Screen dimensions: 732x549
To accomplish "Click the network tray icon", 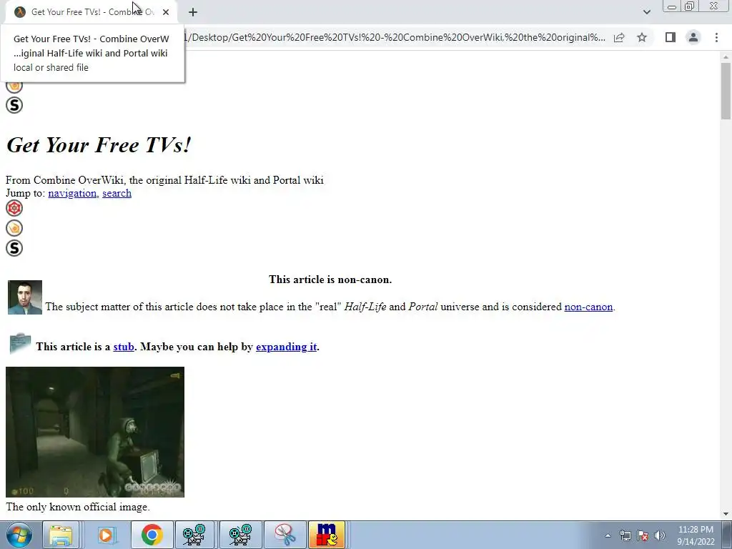I will tap(625, 535).
